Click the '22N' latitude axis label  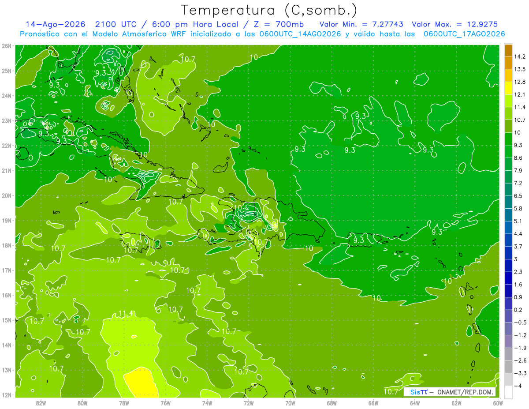click(x=7, y=146)
